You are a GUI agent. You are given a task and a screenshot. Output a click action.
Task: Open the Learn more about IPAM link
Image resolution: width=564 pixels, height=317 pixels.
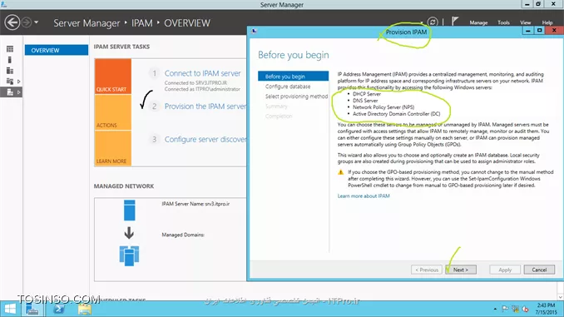point(364,196)
